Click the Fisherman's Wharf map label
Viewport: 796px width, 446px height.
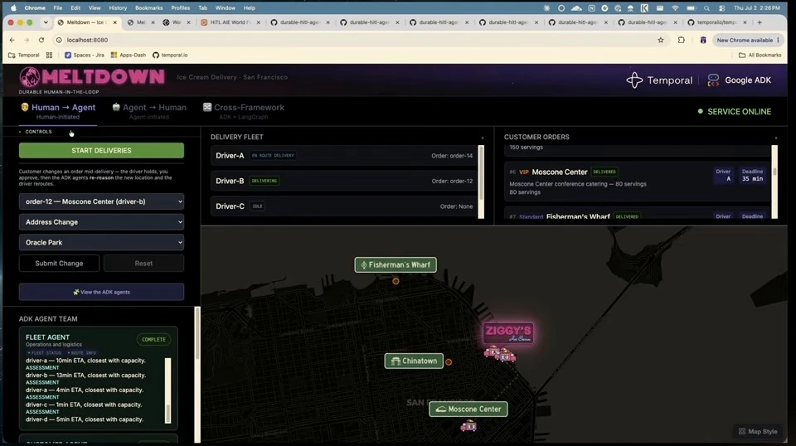point(396,264)
